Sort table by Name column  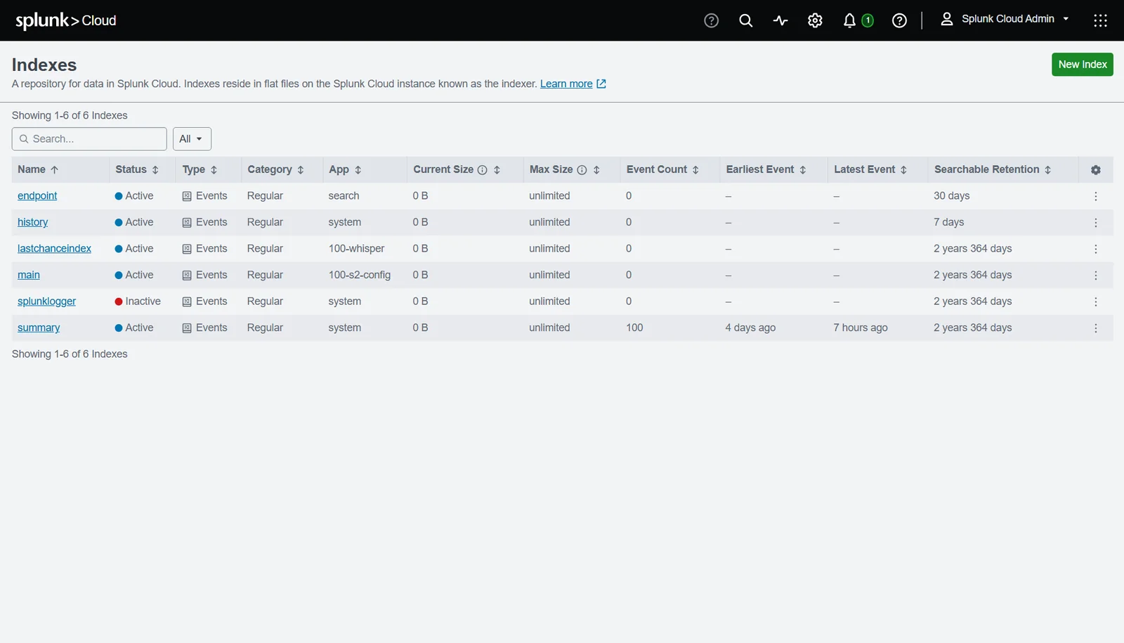(38, 169)
